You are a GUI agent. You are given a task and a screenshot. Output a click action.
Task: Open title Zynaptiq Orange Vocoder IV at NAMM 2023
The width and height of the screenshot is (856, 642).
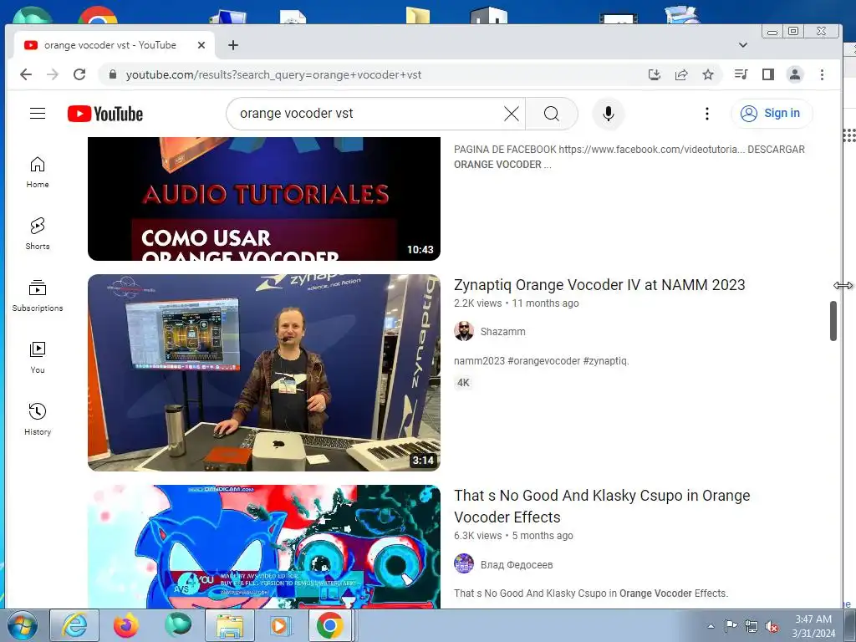coord(599,285)
